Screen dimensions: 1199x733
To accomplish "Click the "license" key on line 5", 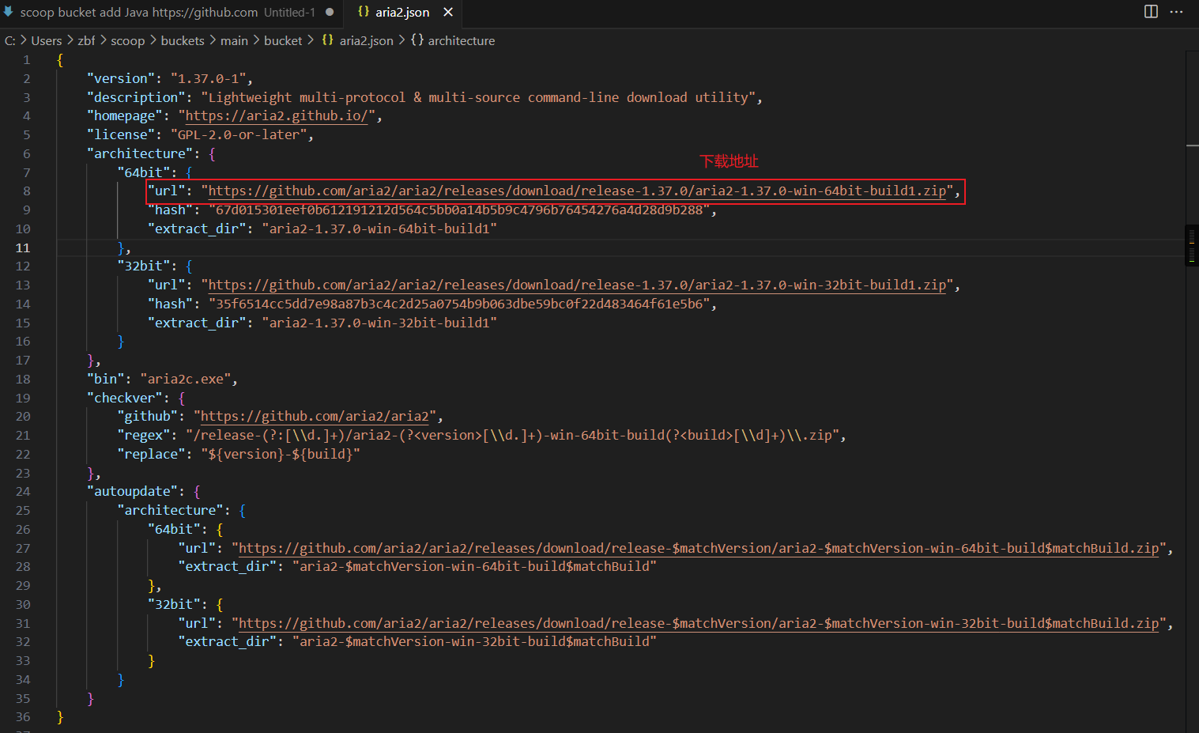I will pos(121,134).
